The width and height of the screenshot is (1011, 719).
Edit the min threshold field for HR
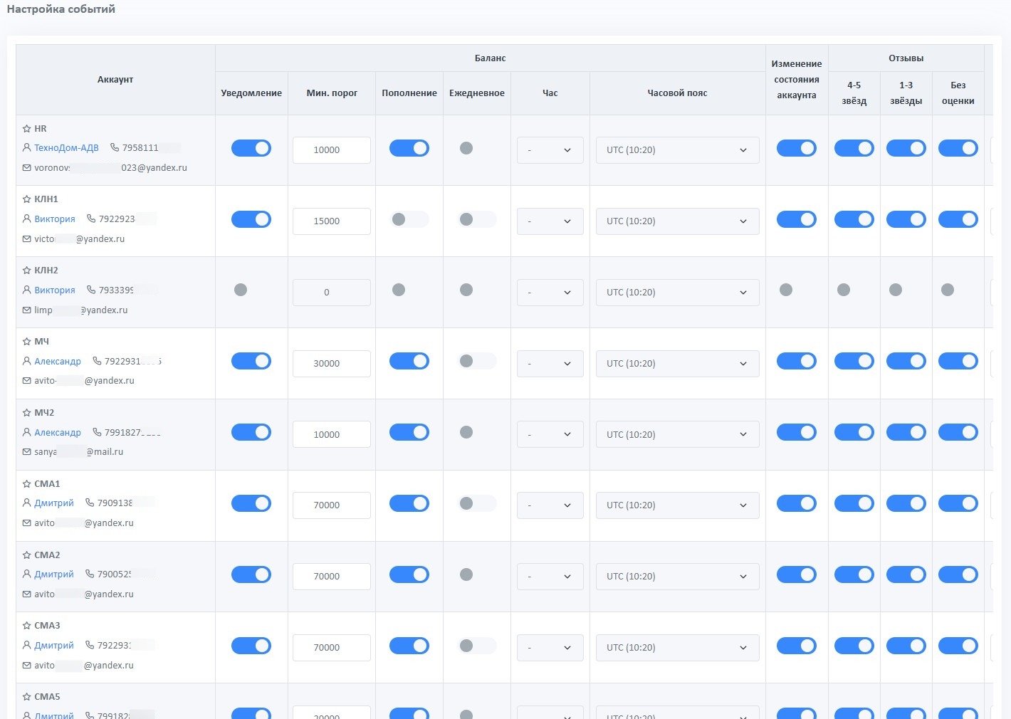(332, 150)
